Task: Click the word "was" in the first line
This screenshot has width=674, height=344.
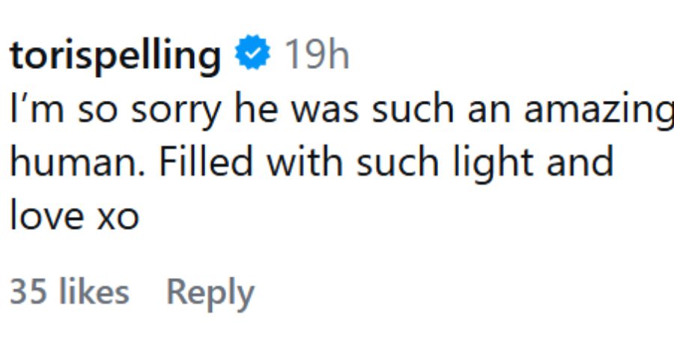Action: pos(328,112)
